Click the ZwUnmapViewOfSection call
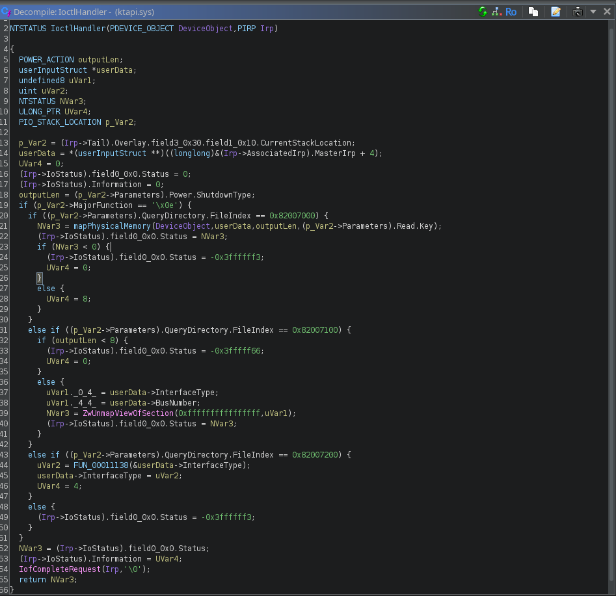Image resolution: width=616 pixels, height=596 pixels. 128,413
